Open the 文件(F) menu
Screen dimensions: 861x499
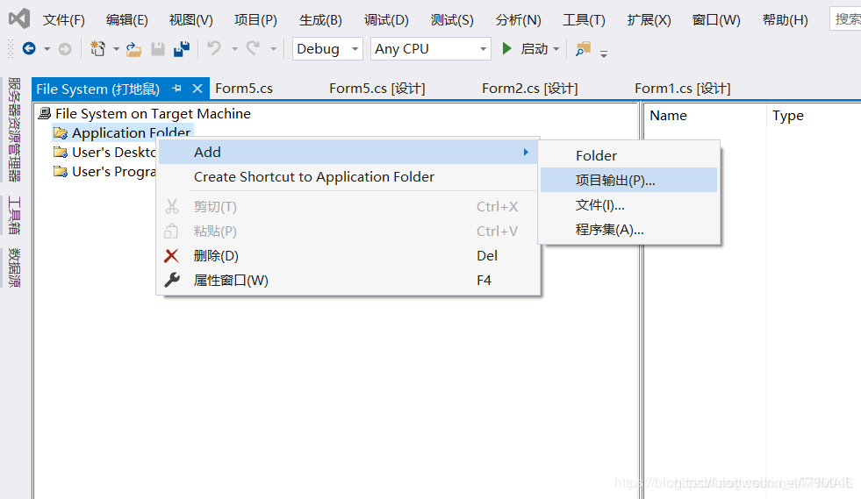pos(64,20)
